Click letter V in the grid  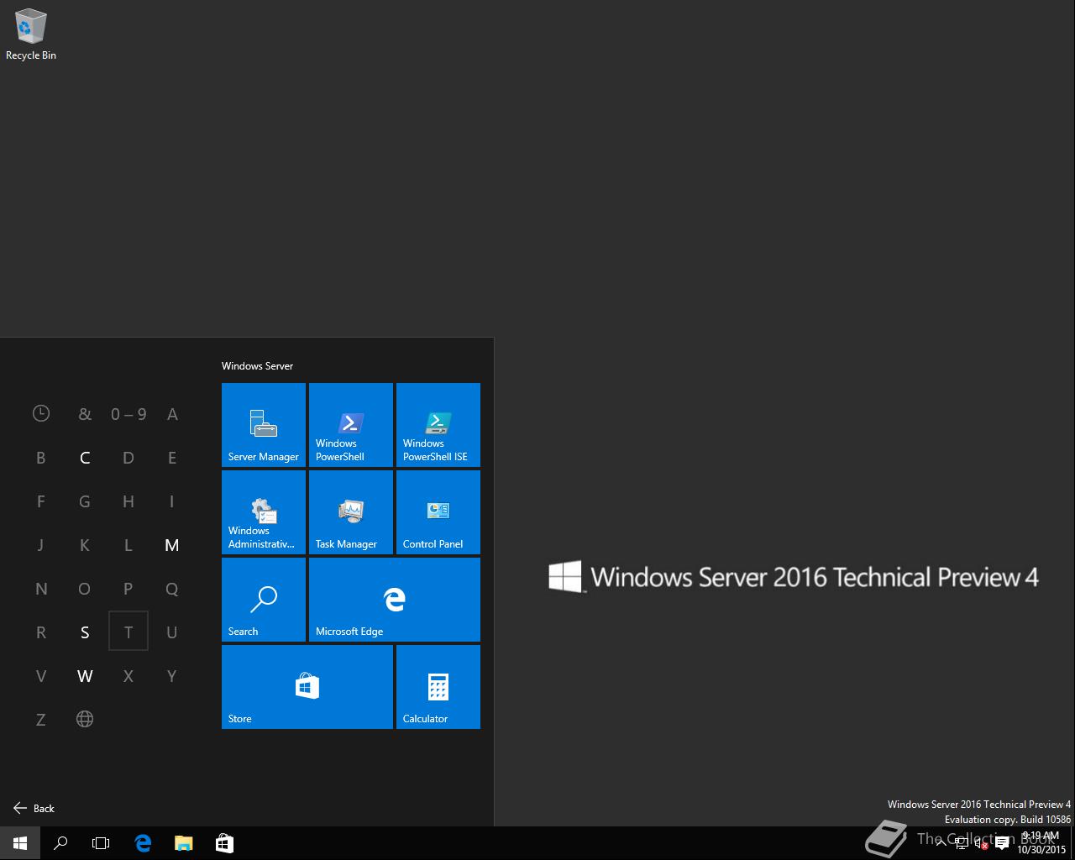41,676
